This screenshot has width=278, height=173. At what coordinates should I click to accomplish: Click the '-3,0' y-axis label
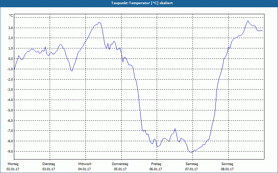click(10, 90)
